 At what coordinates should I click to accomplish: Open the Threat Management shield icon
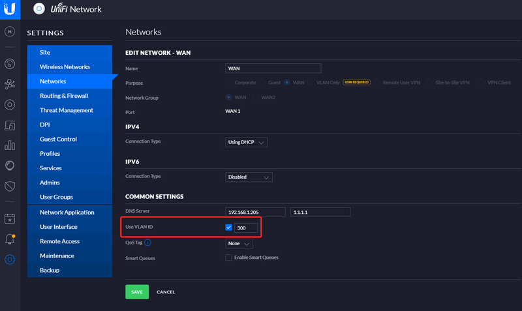click(10, 186)
